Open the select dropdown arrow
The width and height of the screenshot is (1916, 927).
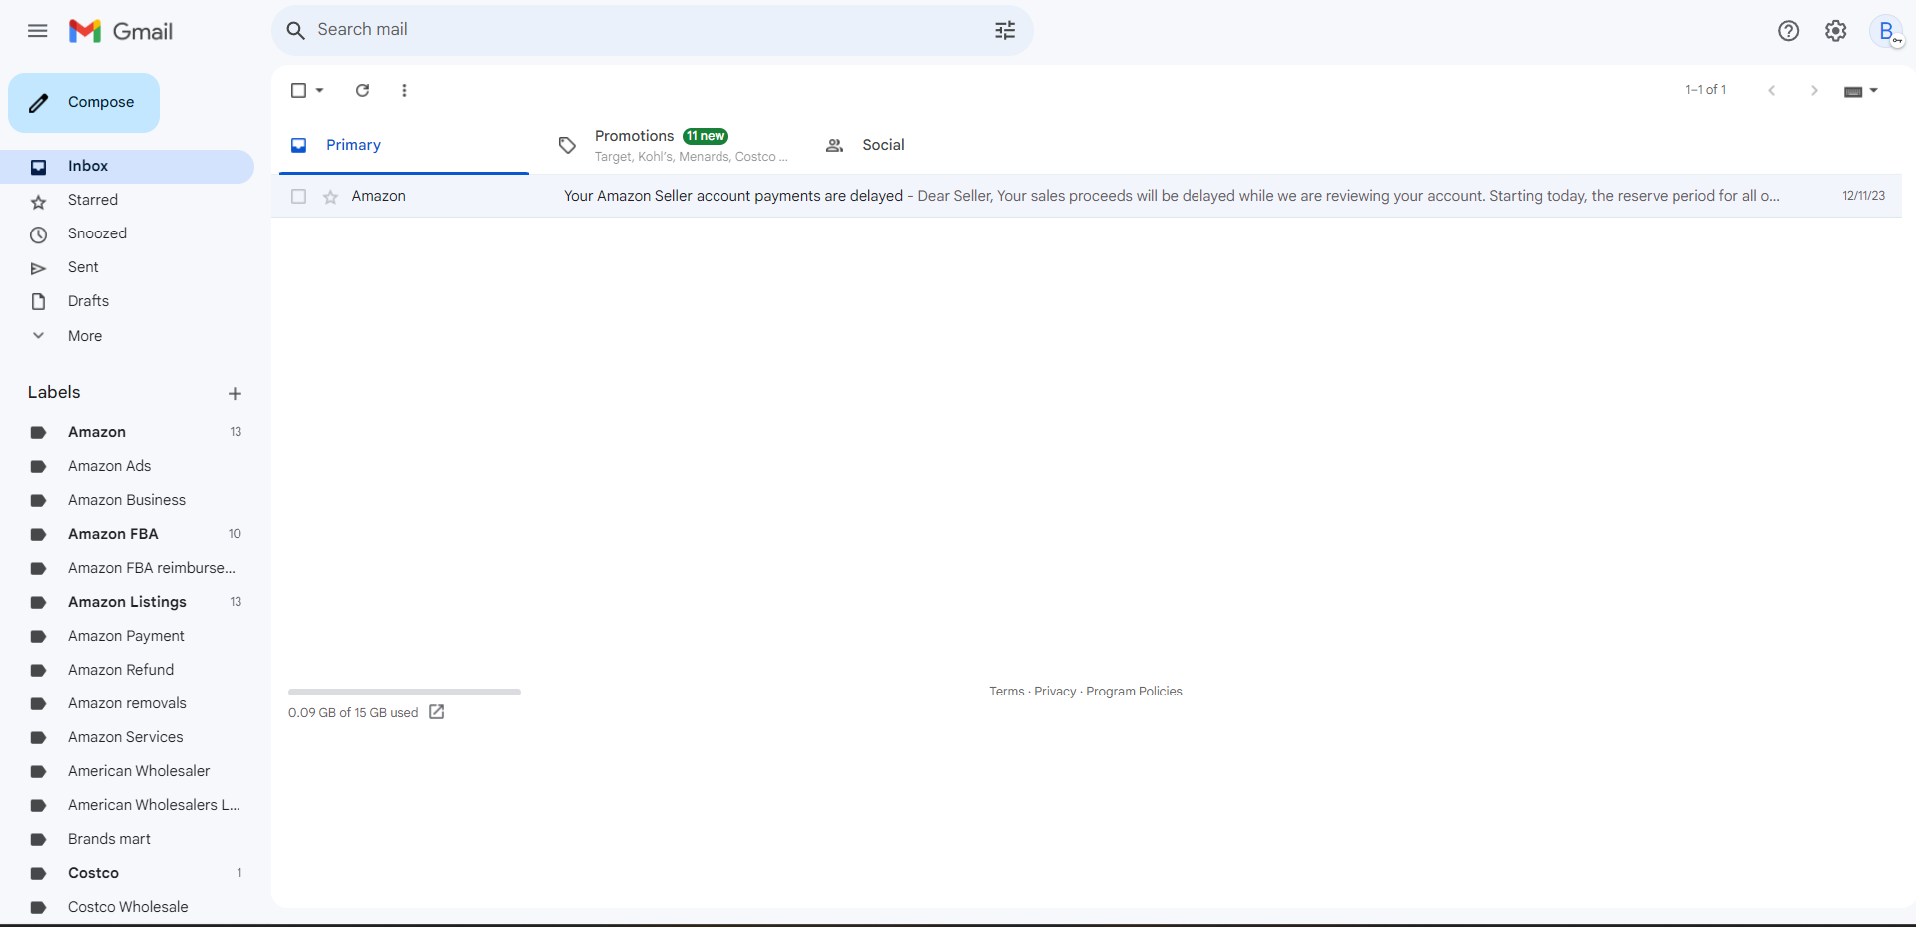[x=319, y=90]
